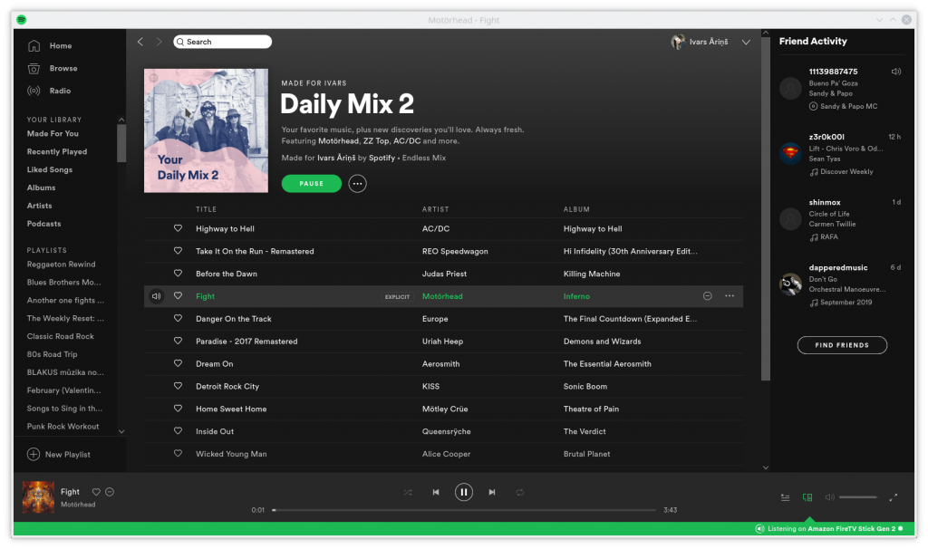Skip to the previous track
Image resolution: width=928 pixels, height=549 pixels.
click(436, 492)
